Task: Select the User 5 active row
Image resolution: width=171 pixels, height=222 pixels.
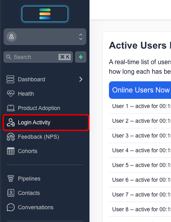Action: click(140, 165)
